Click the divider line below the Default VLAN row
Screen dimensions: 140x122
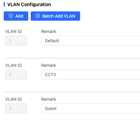click(72, 58)
